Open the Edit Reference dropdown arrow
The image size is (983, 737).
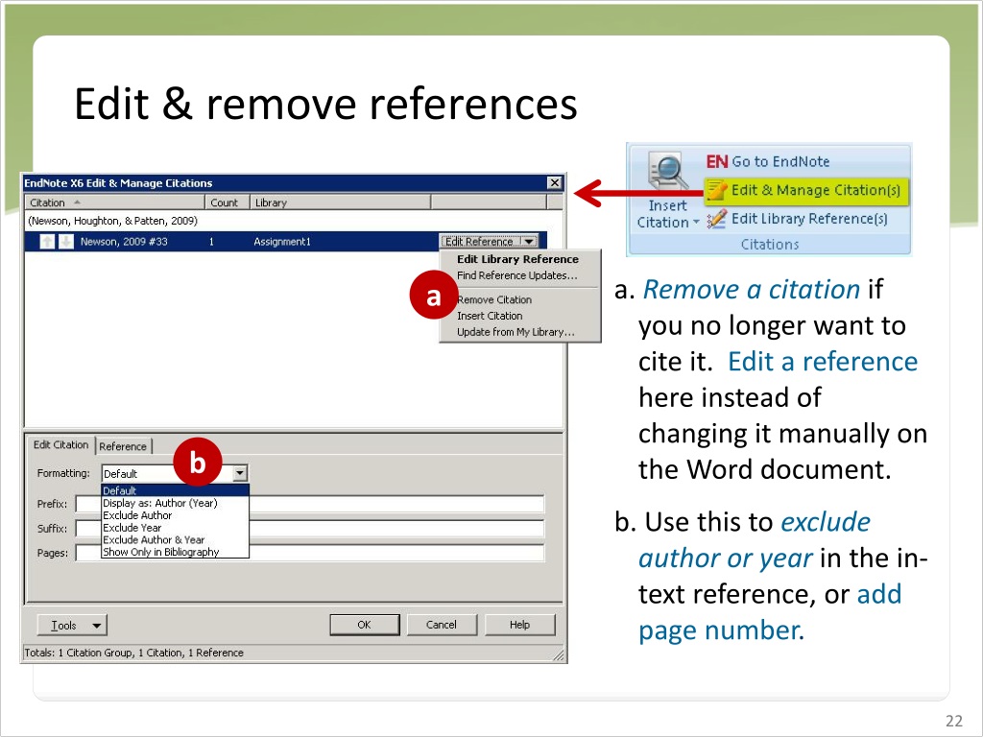(x=530, y=241)
